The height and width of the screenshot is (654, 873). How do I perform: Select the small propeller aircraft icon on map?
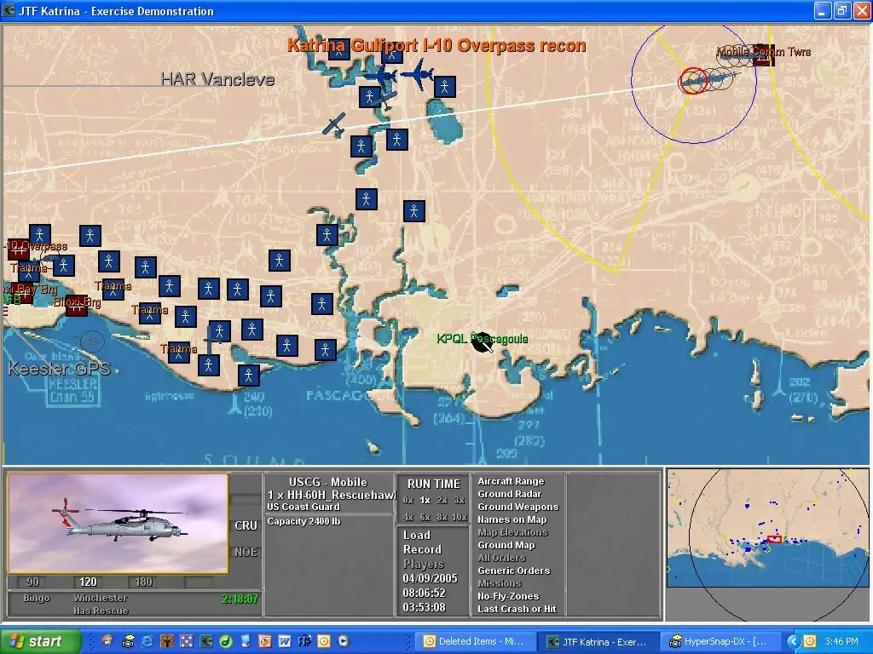pos(334,124)
